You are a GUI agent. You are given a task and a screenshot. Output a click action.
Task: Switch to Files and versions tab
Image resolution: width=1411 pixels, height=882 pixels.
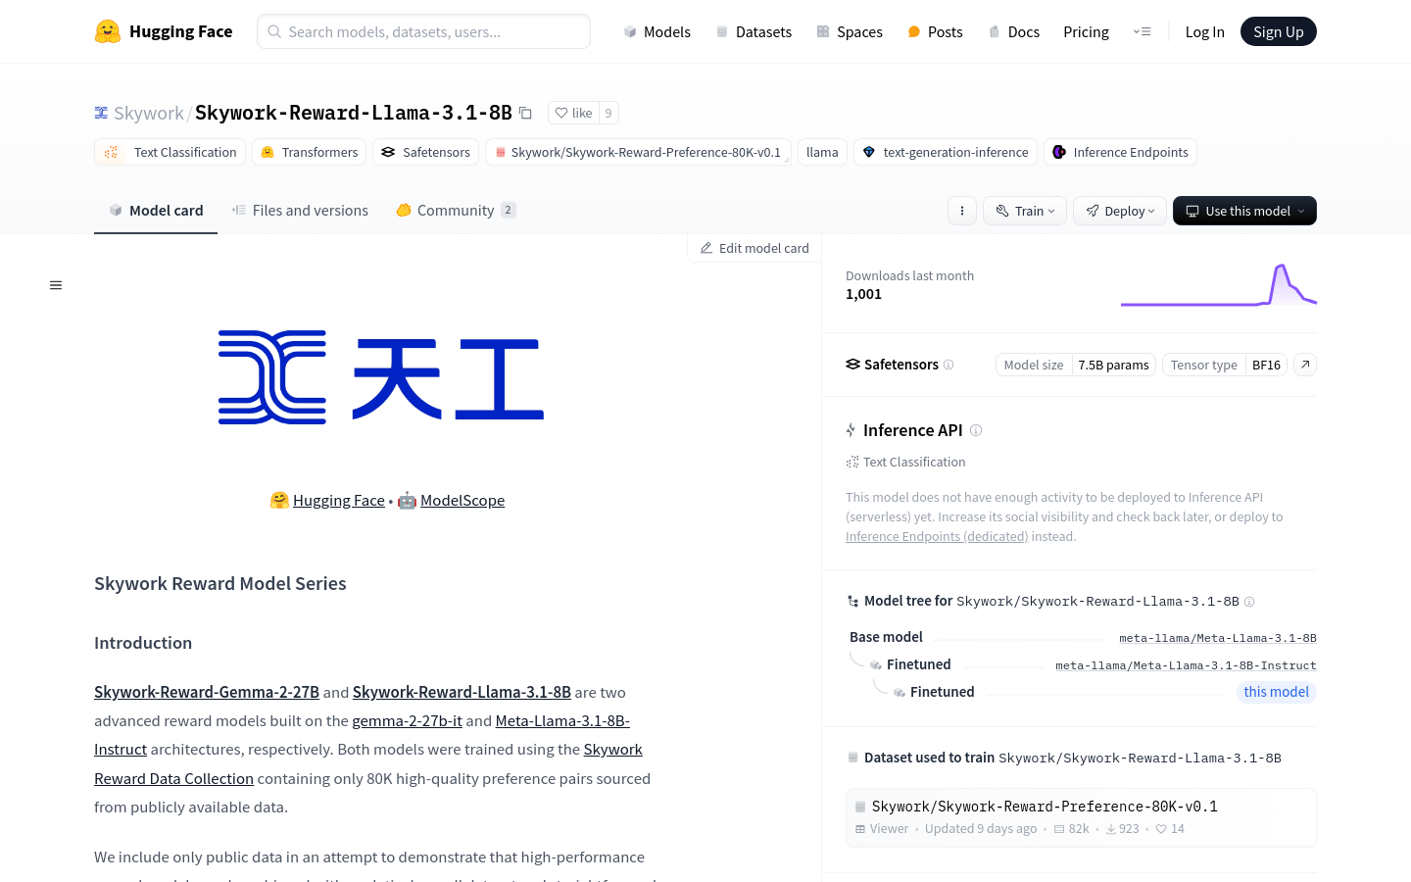tap(300, 210)
